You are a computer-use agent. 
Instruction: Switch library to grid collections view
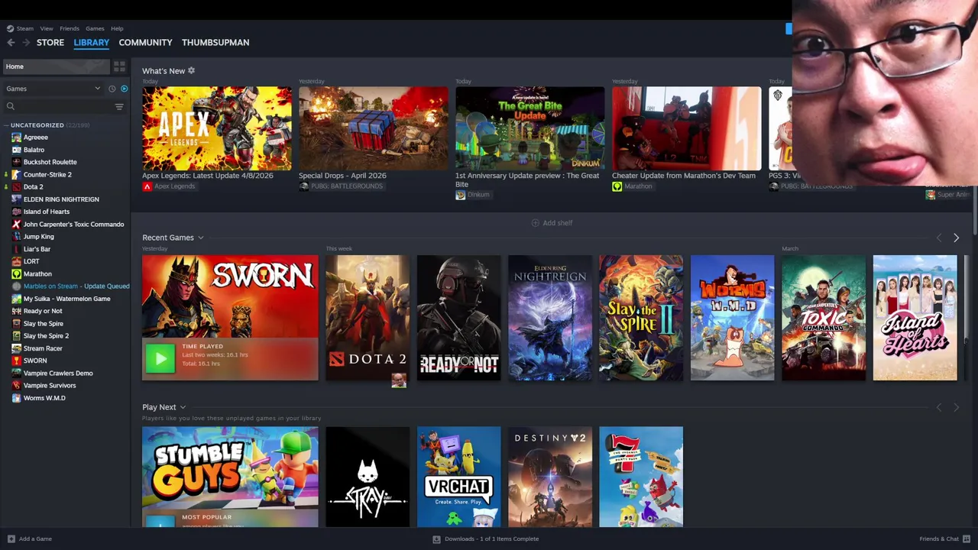click(x=119, y=66)
